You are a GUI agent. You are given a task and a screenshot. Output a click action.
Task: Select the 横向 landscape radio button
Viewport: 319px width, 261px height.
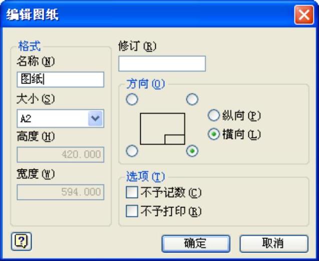[x=214, y=134]
